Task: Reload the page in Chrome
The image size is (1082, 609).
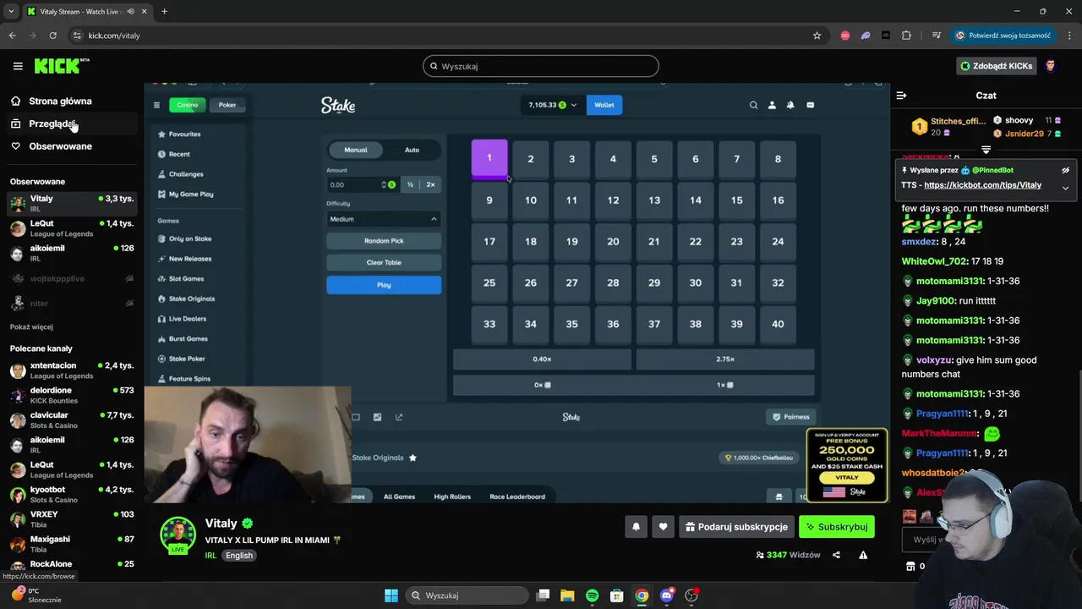Action: pos(52,36)
